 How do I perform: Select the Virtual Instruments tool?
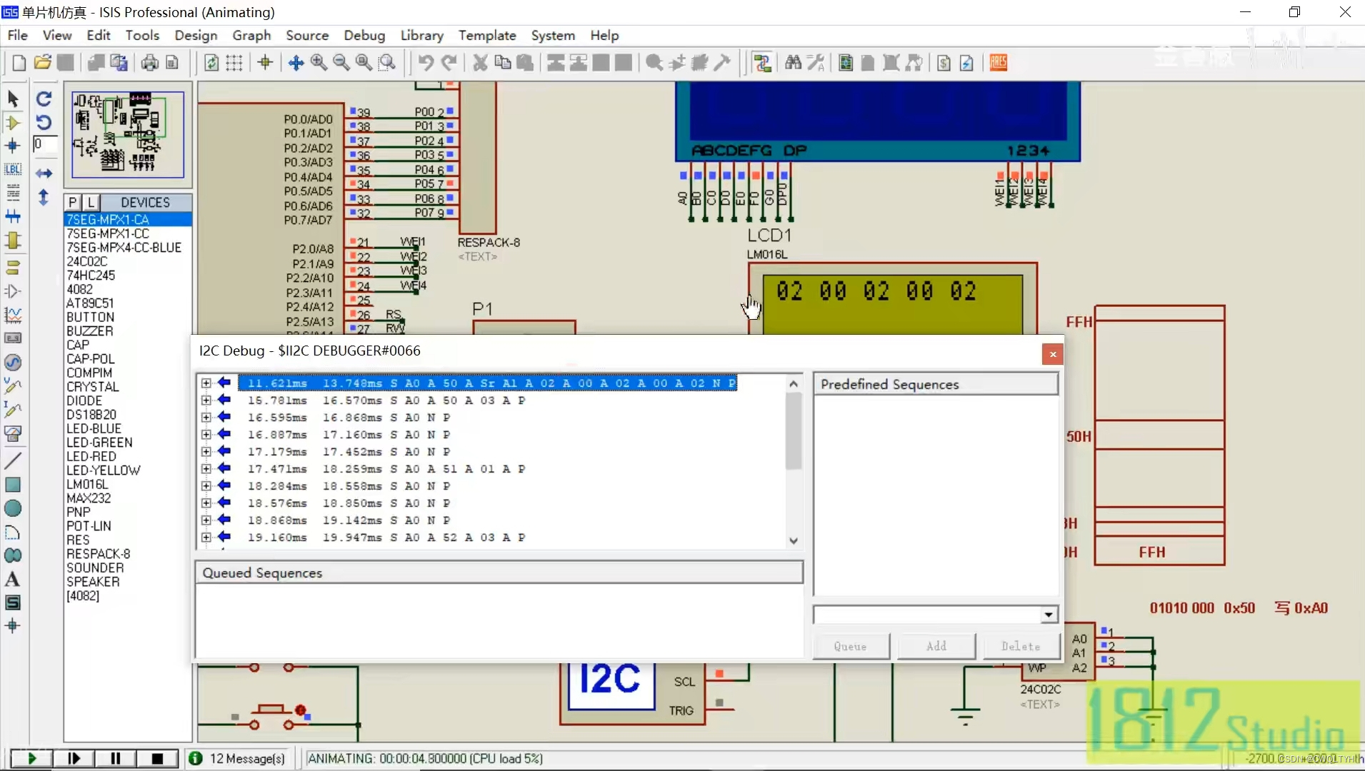13,433
